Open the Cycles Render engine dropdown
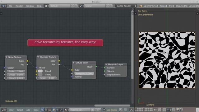 [126, 6]
